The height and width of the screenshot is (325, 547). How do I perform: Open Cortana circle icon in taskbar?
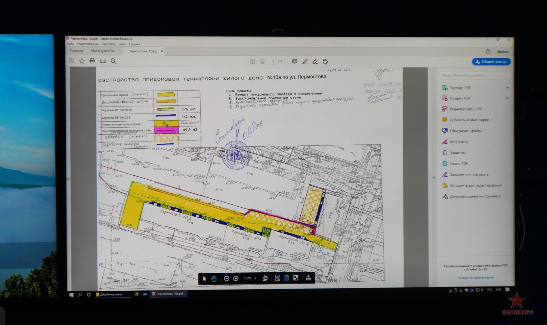[88, 295]
